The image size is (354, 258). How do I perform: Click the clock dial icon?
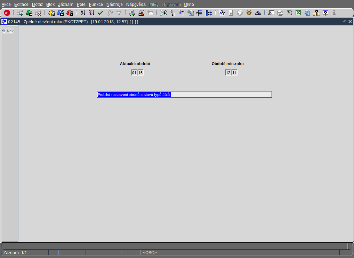click(280, 13)
